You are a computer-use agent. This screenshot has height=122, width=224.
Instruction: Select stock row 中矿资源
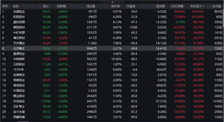pos(112,33)
